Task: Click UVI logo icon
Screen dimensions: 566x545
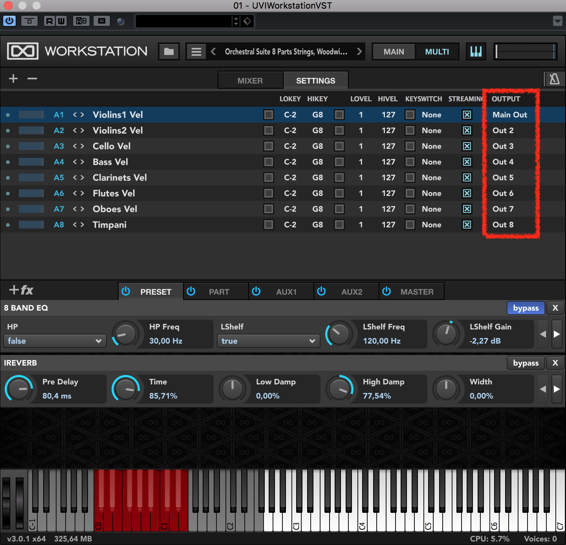Action: pos(23,51)
